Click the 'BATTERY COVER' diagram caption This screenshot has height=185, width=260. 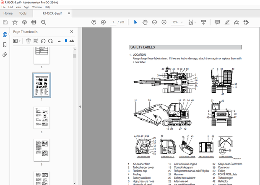coord(206,157)
